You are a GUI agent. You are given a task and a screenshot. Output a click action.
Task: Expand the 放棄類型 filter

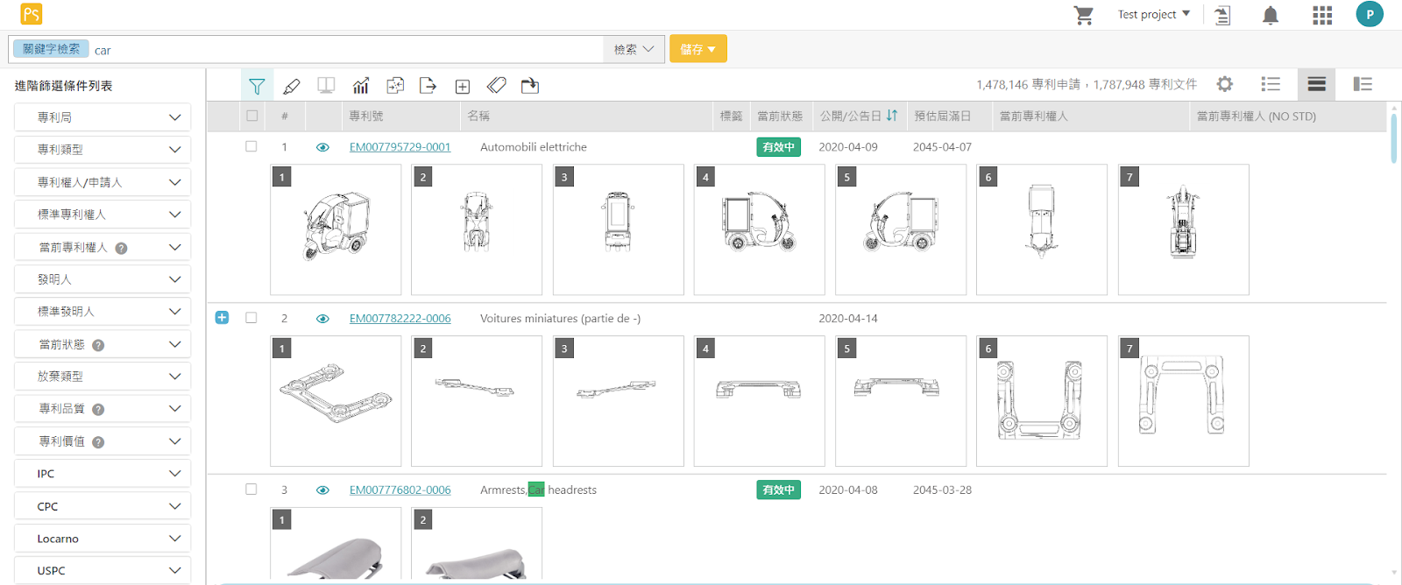103,377
